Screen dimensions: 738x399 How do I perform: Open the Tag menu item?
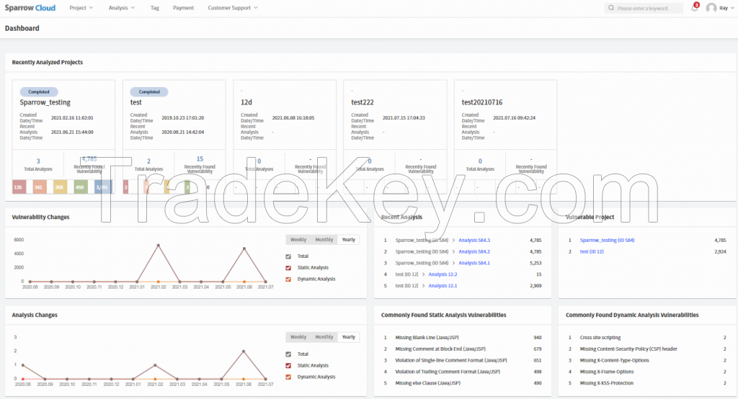pos(154,8)
